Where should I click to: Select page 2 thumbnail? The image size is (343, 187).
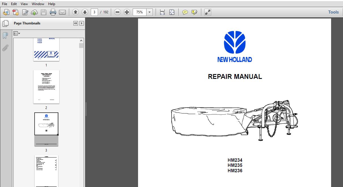(46, 87)
